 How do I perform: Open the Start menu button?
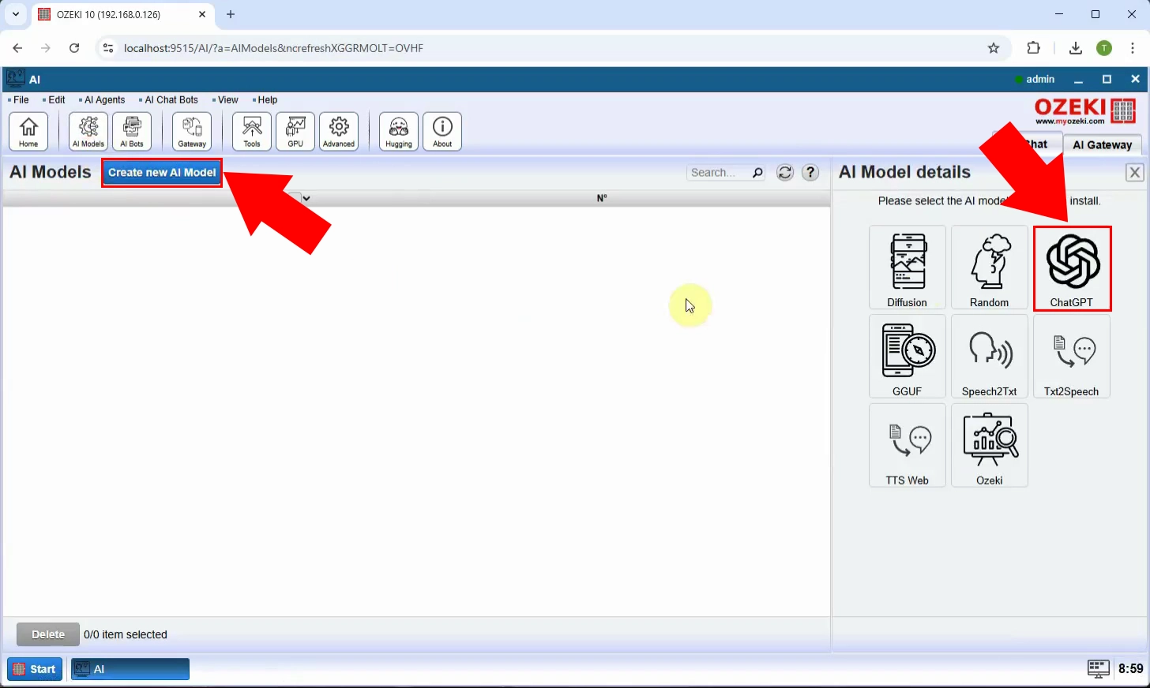coord(35,669)
